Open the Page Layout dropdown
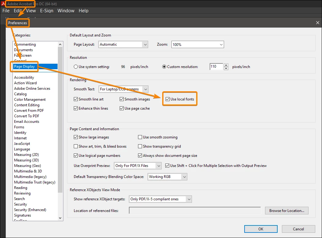322x238 pixels. tap(123, 44)
